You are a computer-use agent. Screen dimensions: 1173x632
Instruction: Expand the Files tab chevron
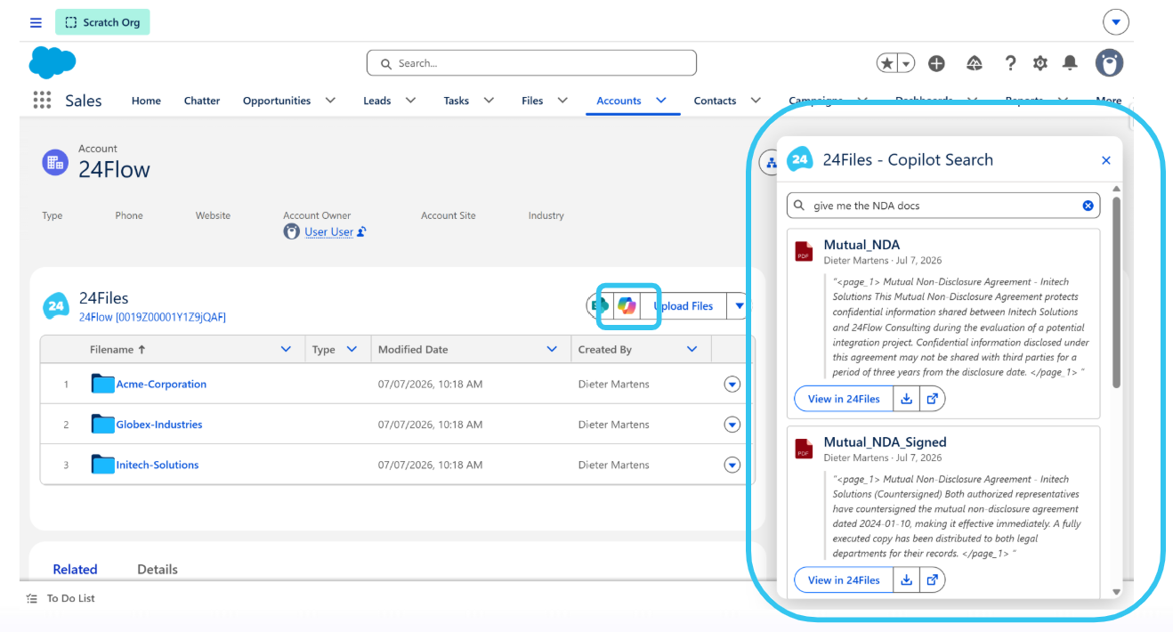(562, 101)
